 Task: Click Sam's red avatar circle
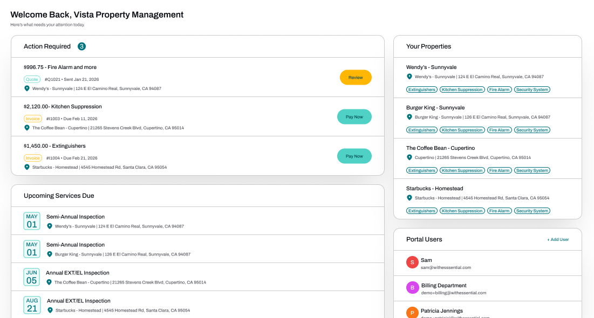point(412,262)
